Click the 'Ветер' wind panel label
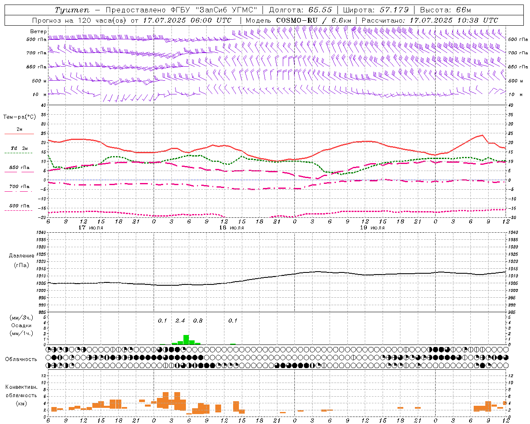Viewport: 530px width, 424px height. click(39, 31)
